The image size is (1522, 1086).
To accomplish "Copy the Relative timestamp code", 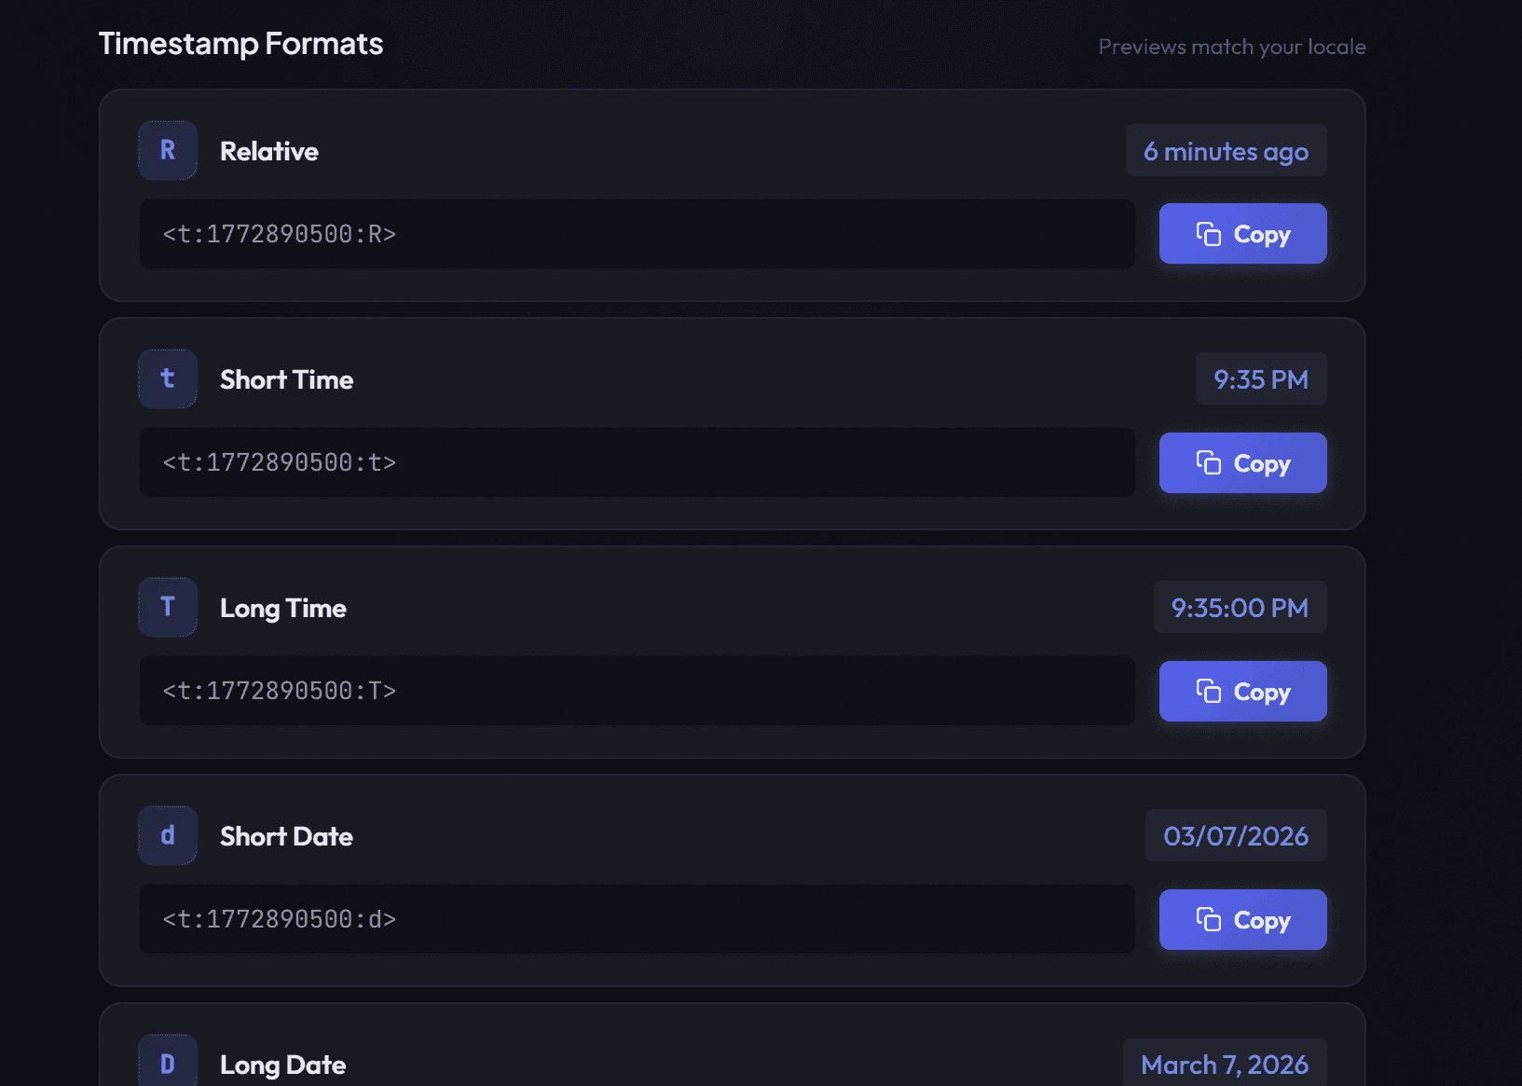I will tap(1242, 233).
